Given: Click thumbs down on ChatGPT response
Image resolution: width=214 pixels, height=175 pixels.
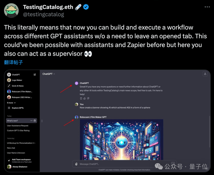Looking at the screenshot, I should pos(88,98).
